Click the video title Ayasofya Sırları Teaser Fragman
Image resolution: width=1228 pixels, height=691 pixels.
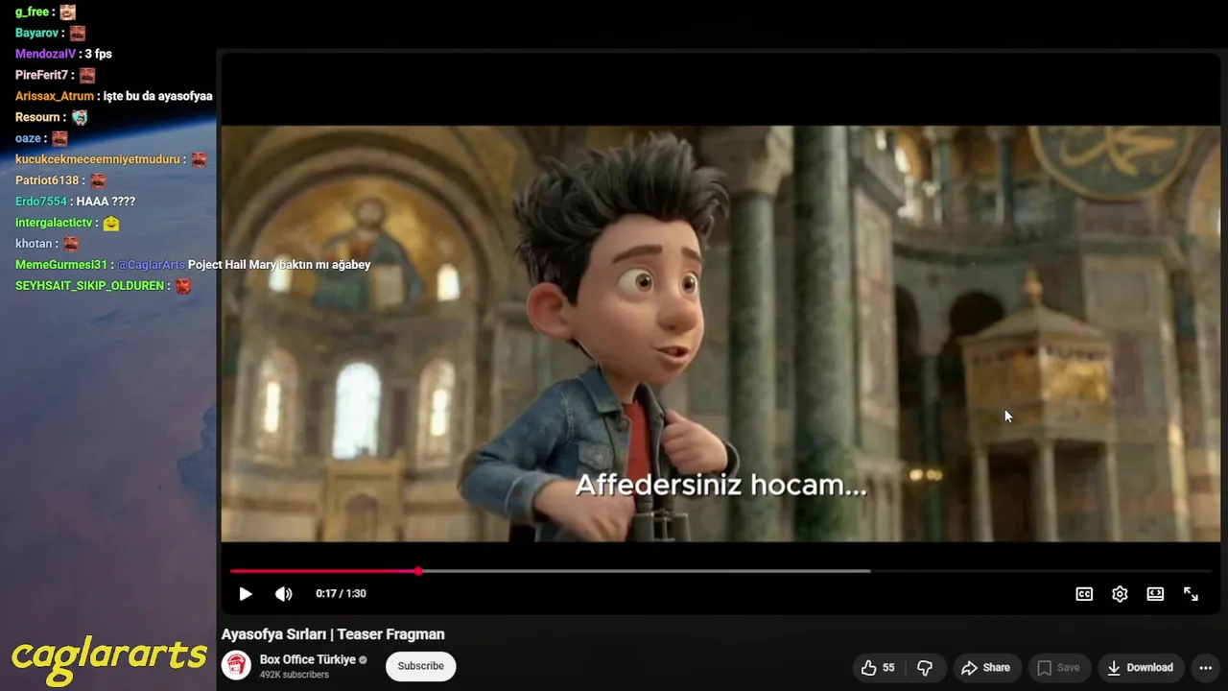(x=333, y=634)
